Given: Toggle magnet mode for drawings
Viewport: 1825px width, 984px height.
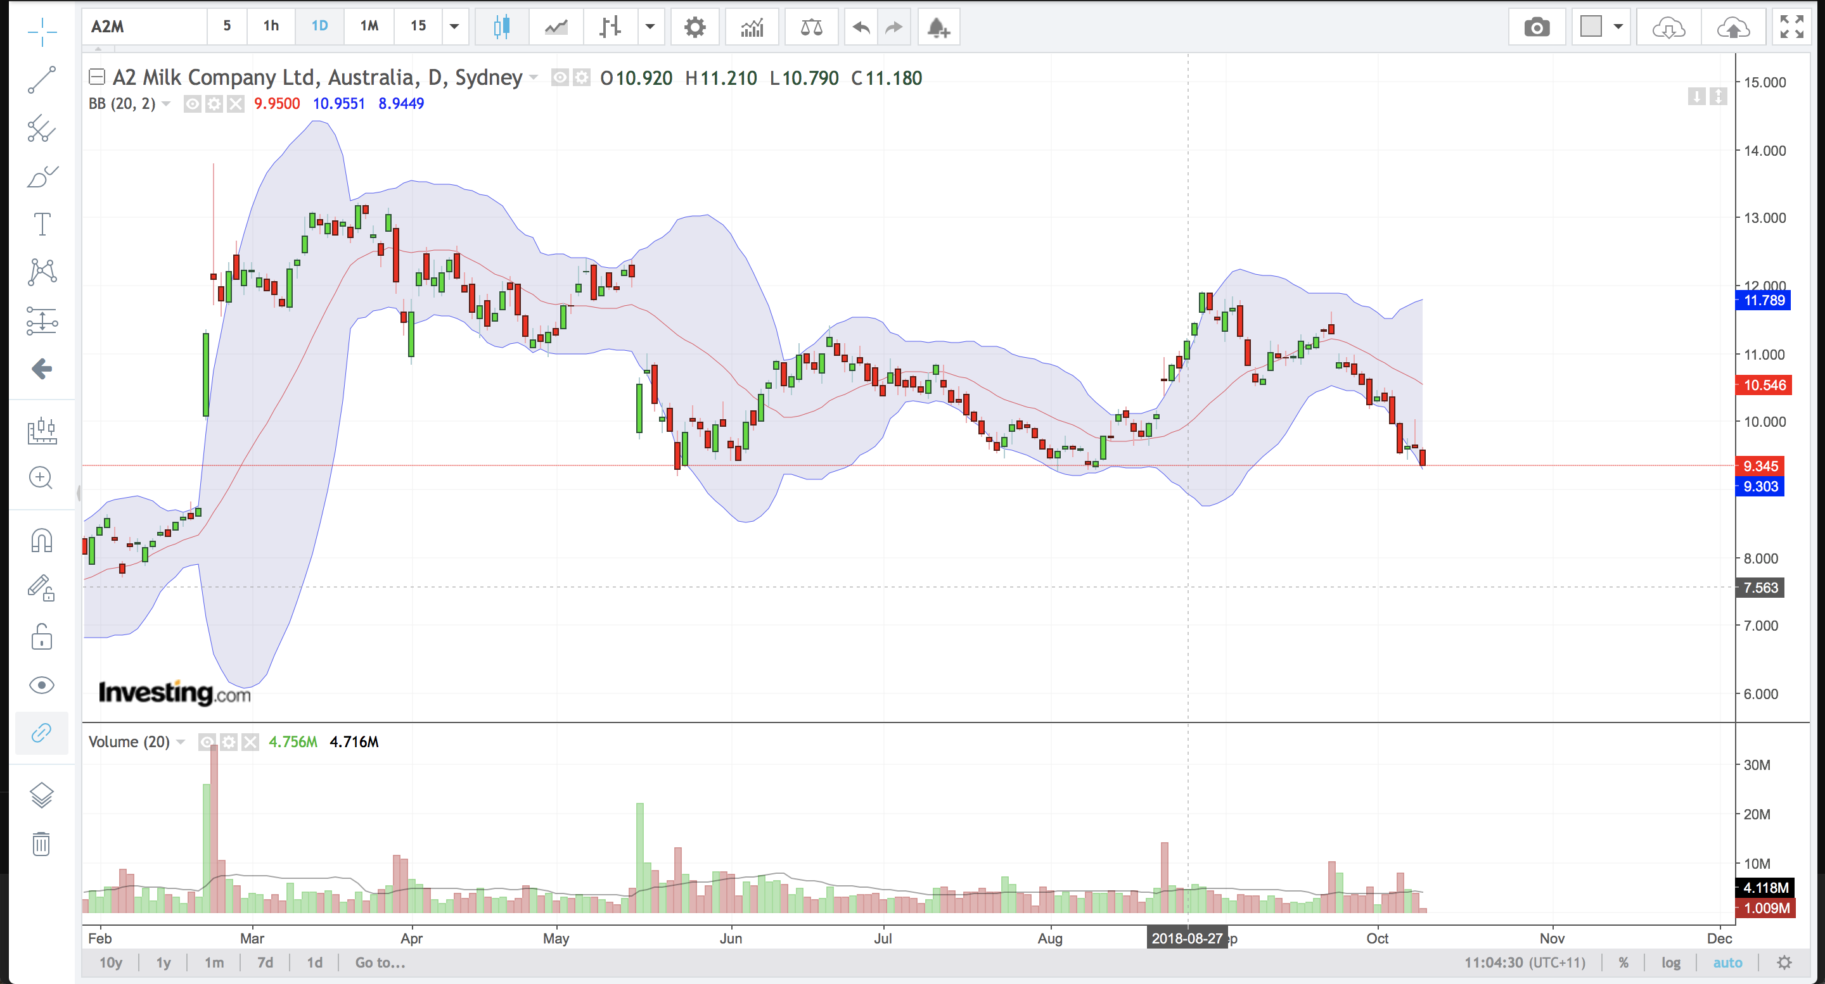Looking at the screenshot, I should point(42,540).
